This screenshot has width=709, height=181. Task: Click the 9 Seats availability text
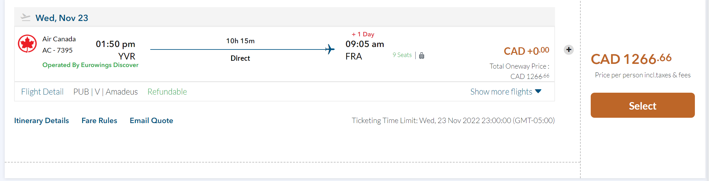coord(402,55)
